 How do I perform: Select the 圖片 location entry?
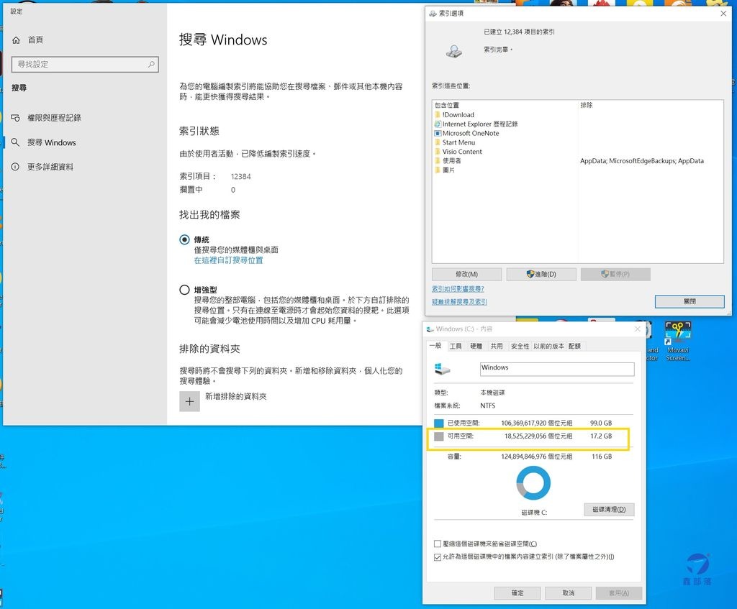point(448,170)
